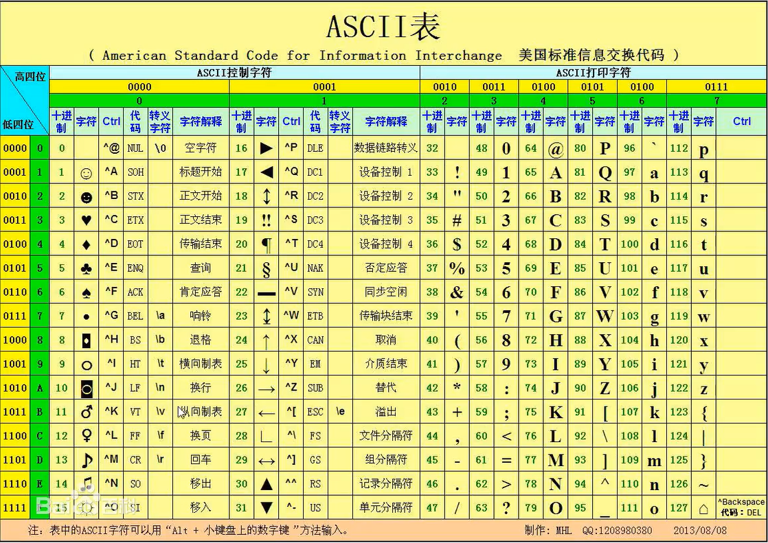Click the "高四位" corner label
The height and width of the screenshot is (543, 768).
[30, 76]
